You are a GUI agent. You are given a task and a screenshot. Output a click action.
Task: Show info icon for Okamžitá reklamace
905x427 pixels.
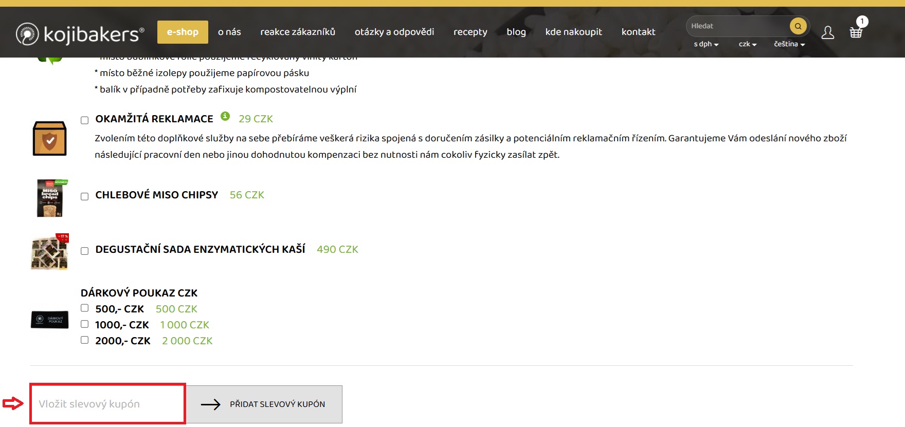tap(225, 116)
